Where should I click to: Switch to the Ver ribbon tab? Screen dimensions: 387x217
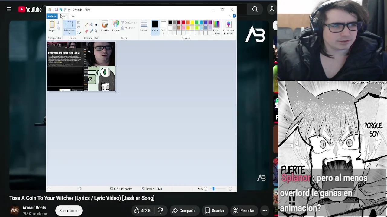pos(73,16)
